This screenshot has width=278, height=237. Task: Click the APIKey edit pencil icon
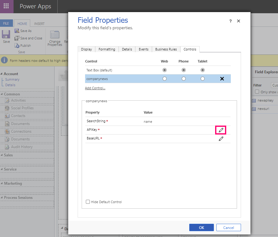pyautogui.click(x=221, y=130)
